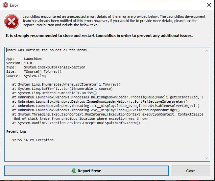Click the RegisterAdvisableResolver stack line
The height and width of the screenshot is (181, 215).
pos(106,106)
